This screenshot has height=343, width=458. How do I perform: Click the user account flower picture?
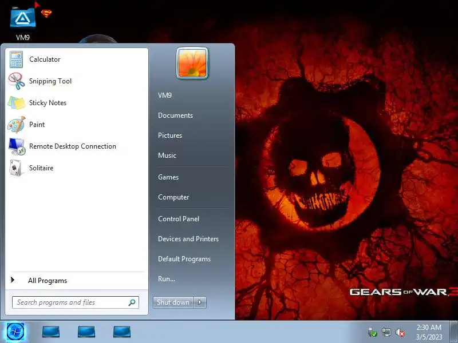coord(192,63)
